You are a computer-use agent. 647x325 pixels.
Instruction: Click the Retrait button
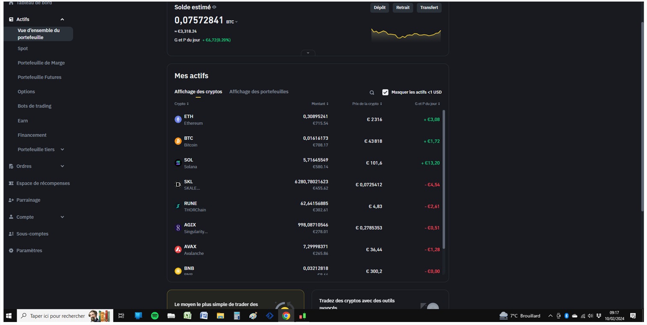pos(403,8)
